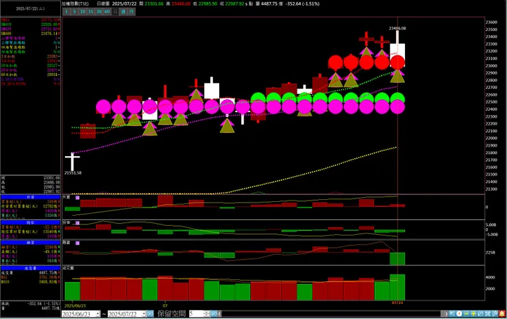The image size is (507, 319).
Task: Select the 投信 blue panel header
Action: (x=30, y=222)
